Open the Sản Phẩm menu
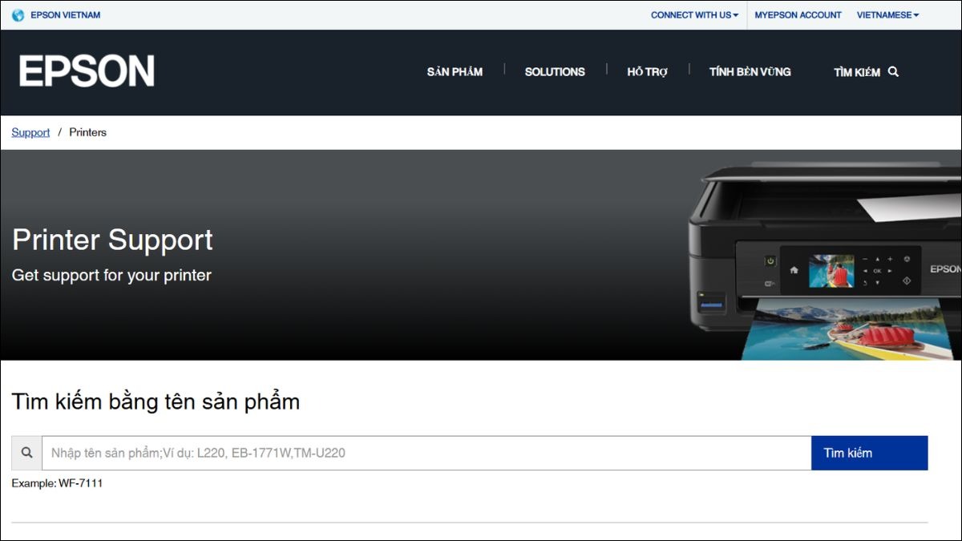This screenshot has height=541, width=962. [x=455, y=71]
